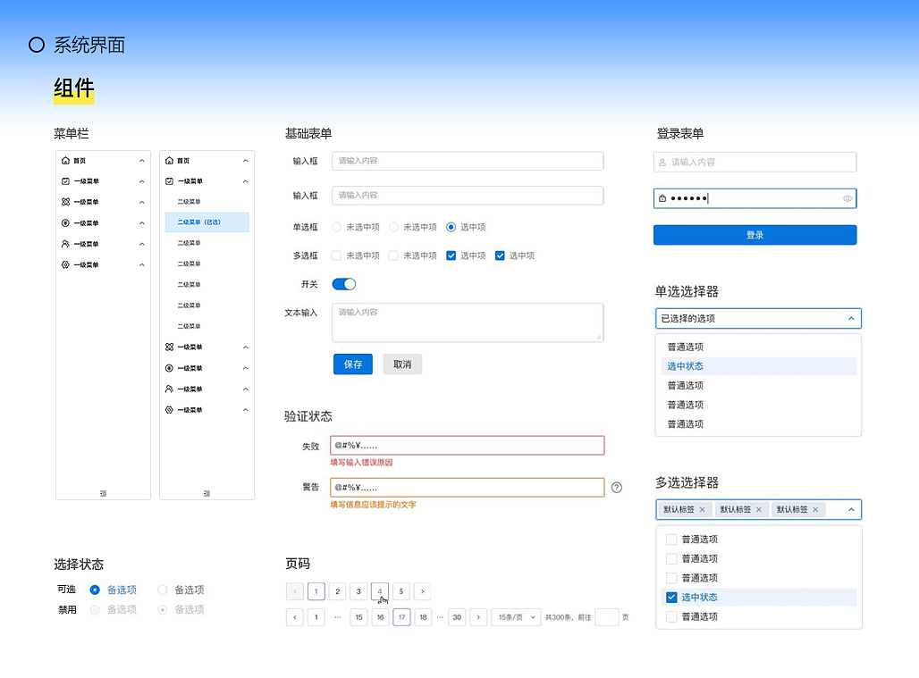The width and height of the screenshot is (919, 678).
Task: Click the gear icon in the expanded menu panel
Action: (169, 410)
